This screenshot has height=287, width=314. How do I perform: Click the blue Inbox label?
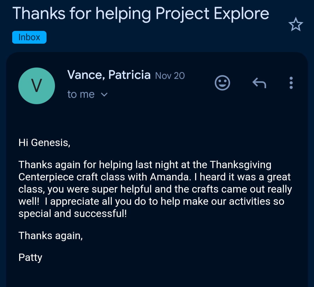pyautogui.click(x=29, y=37)
